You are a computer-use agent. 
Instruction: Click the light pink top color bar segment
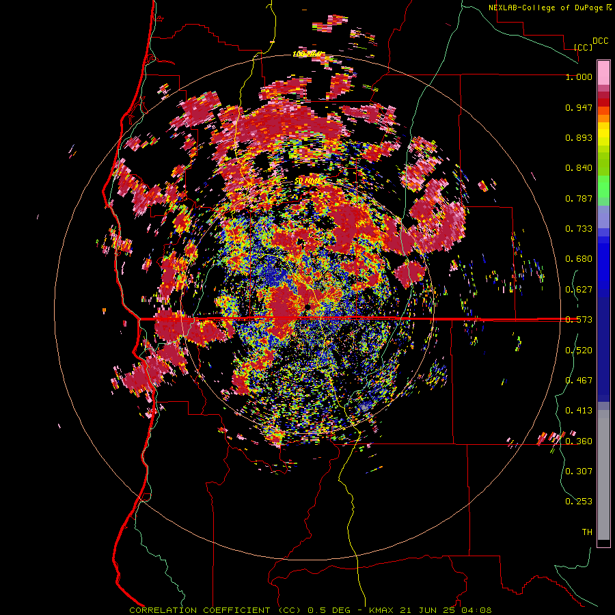603,73
